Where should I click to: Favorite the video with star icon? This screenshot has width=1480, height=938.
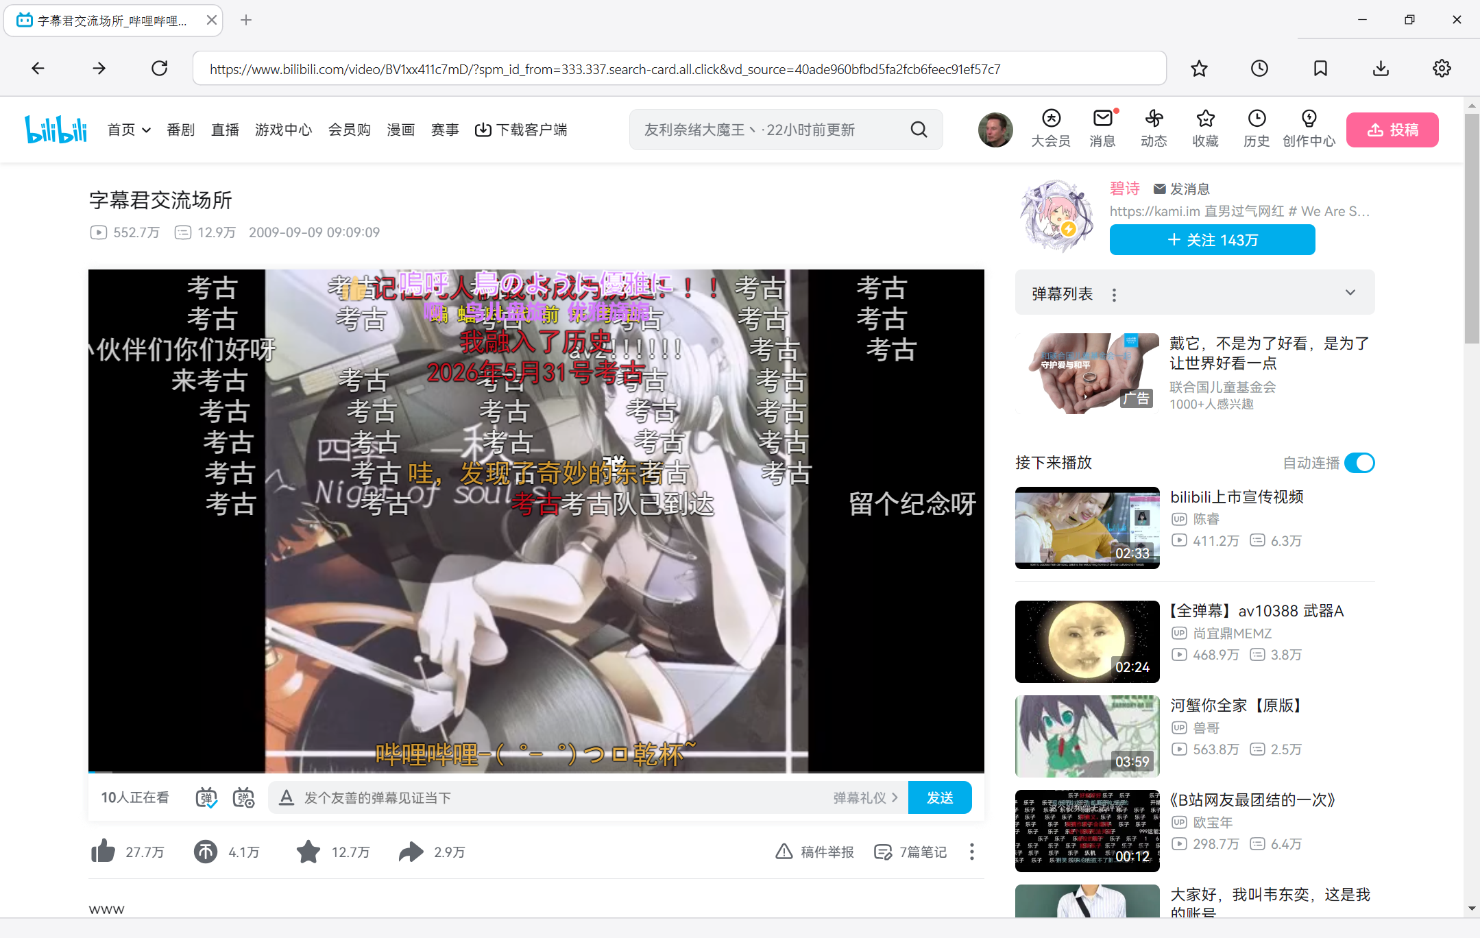coord(308,852)
